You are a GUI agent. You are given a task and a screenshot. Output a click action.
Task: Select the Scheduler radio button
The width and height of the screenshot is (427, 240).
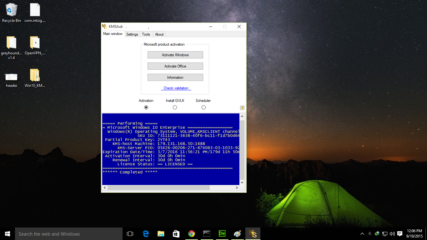[203, 107]
